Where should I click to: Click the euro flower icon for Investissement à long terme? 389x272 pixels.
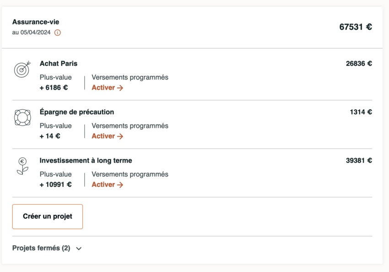point(22,166)
